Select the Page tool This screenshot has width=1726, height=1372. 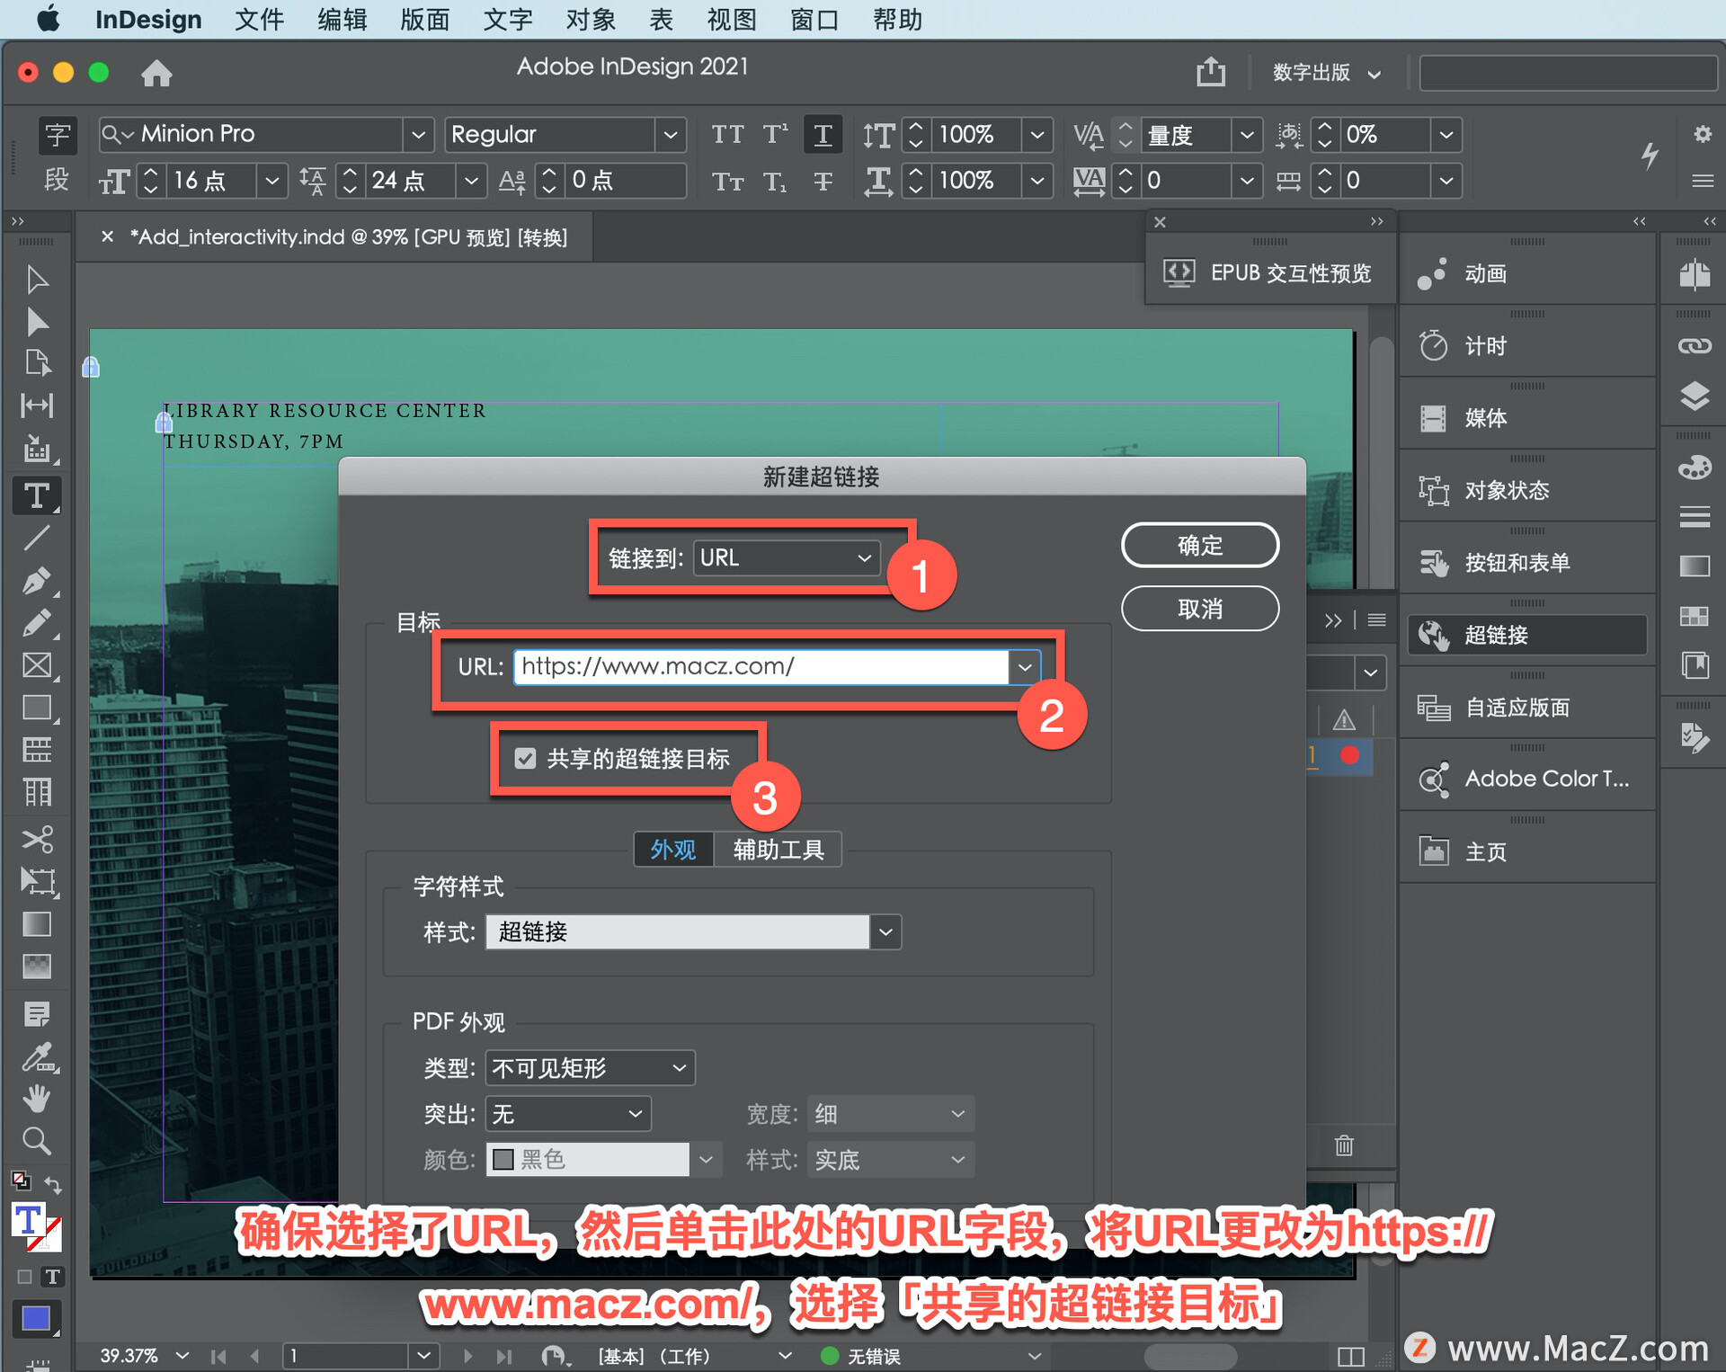coord(37,363)
